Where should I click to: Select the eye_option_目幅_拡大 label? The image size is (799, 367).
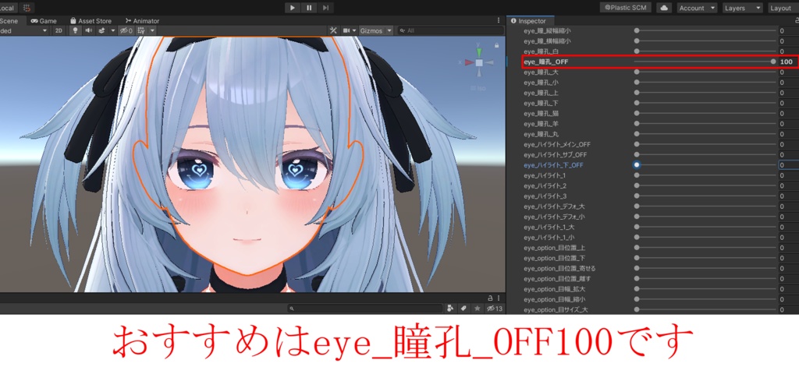(555, 289)
